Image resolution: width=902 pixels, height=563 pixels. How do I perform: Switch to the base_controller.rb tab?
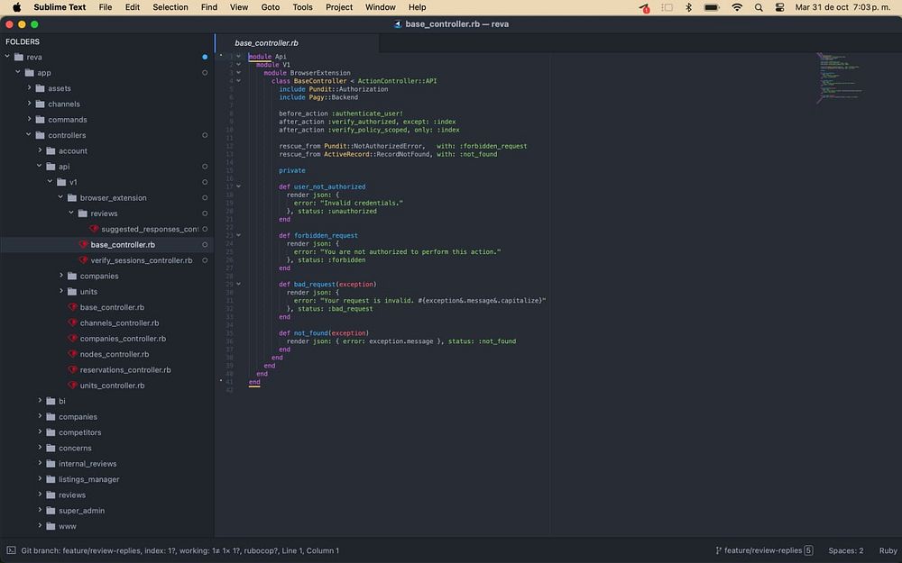(x=266, y=42)
